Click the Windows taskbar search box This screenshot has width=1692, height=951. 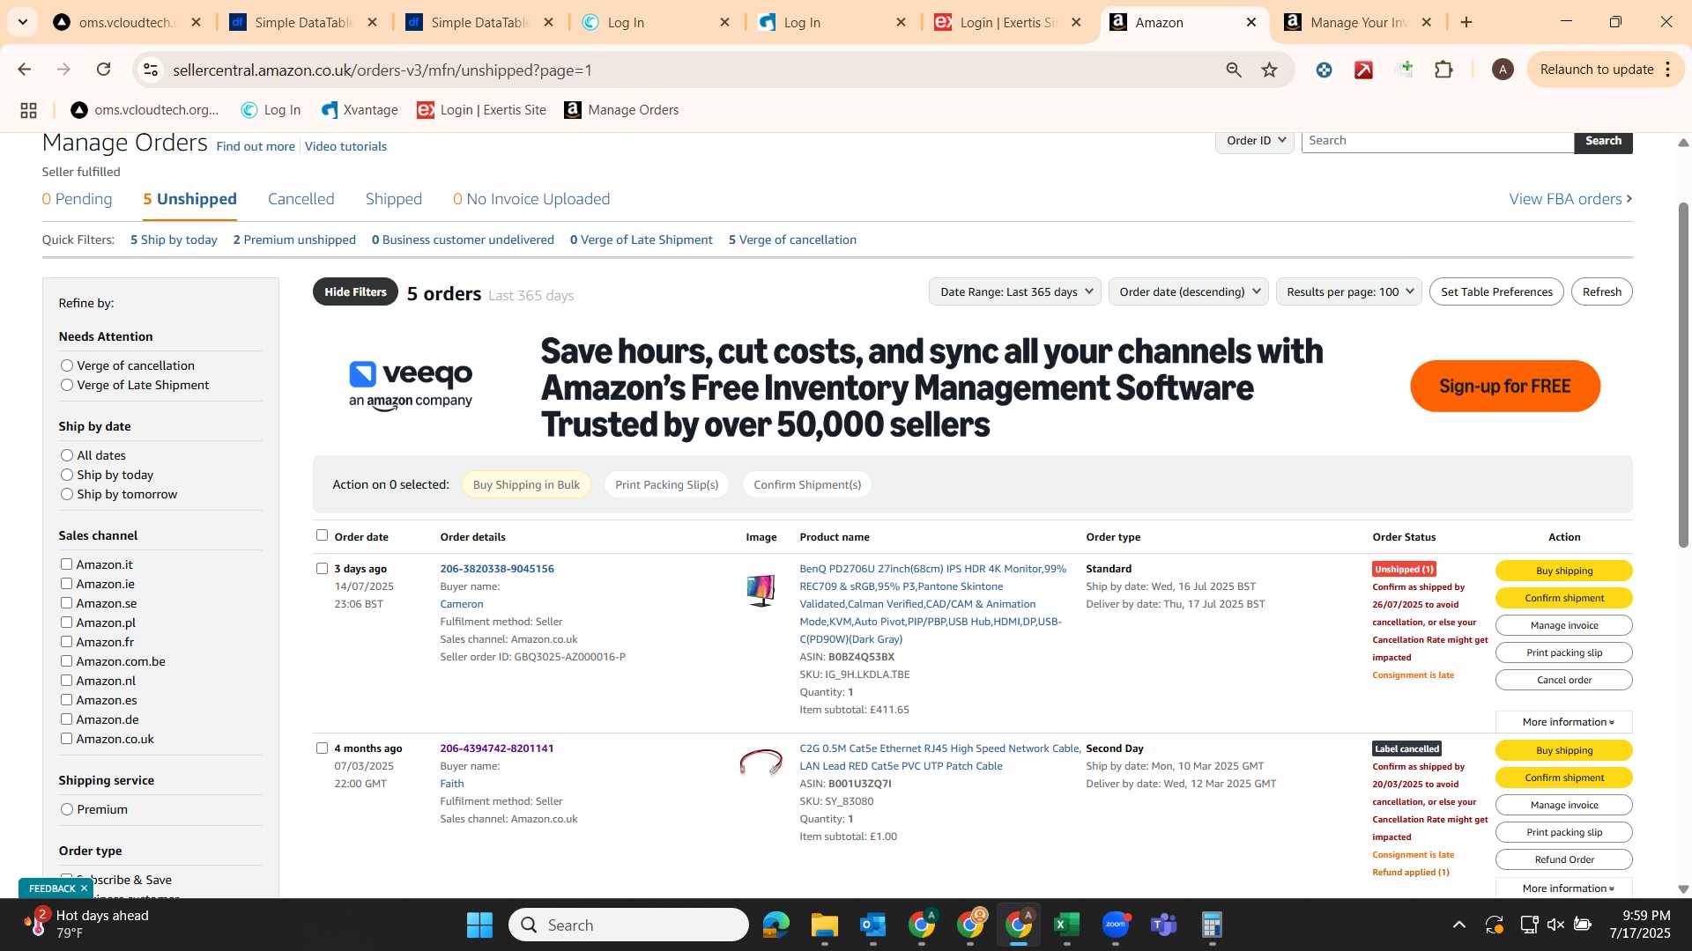628,925
